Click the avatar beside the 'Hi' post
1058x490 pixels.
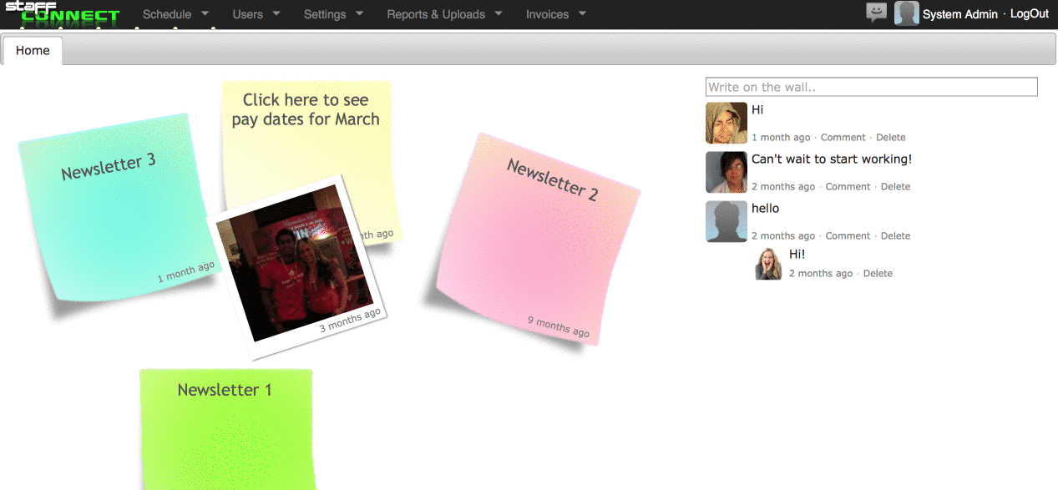tap(726, 123)
